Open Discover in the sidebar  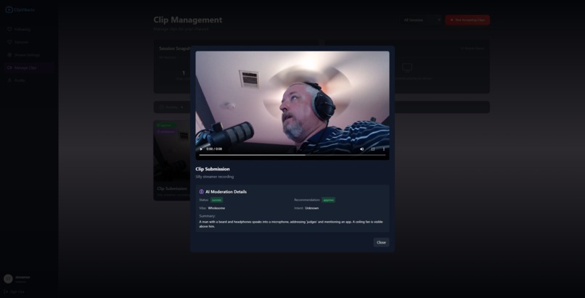(28, 42)
